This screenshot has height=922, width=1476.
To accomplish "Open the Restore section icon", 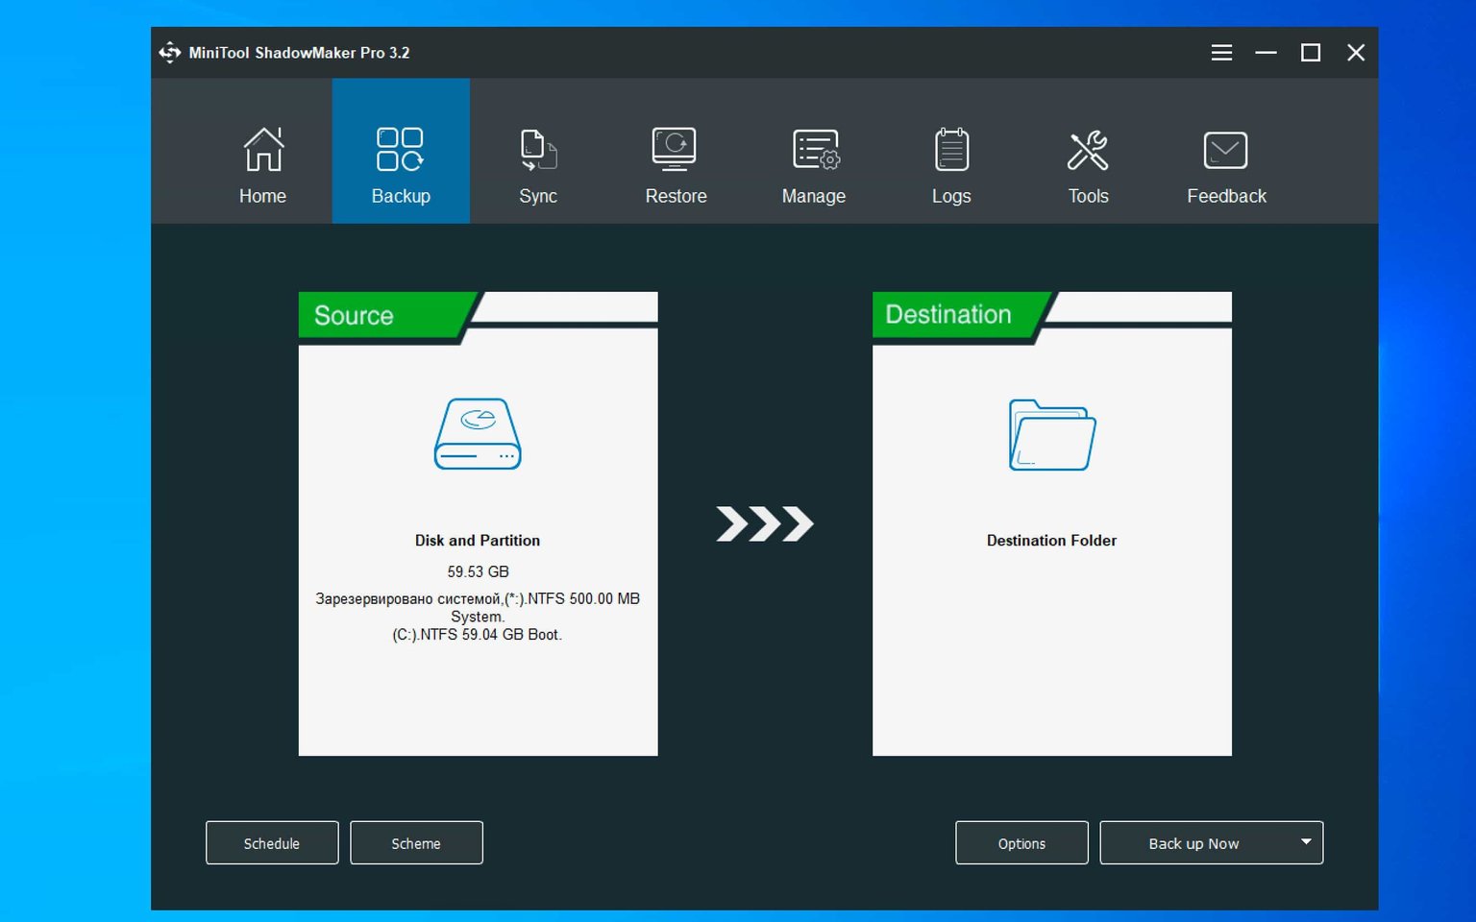I will pyautogui.click(x=674, y=149).
